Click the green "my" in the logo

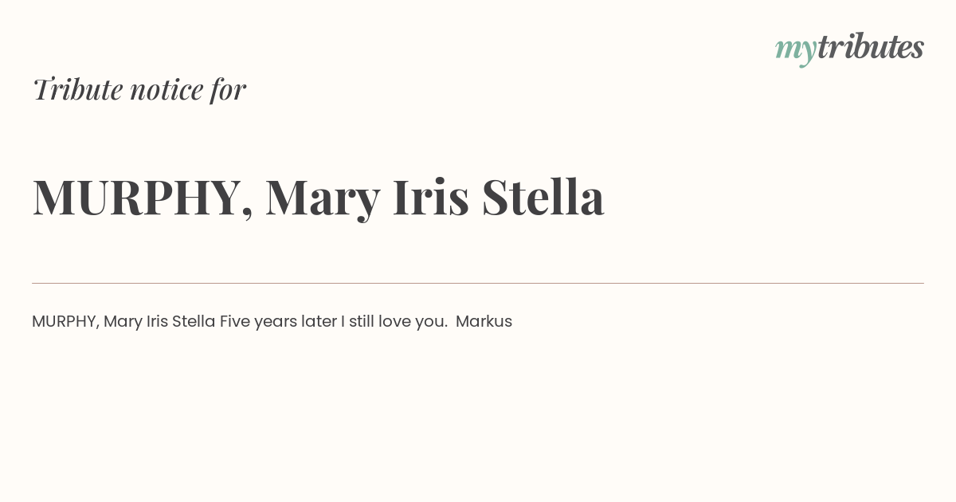point(796,50)
